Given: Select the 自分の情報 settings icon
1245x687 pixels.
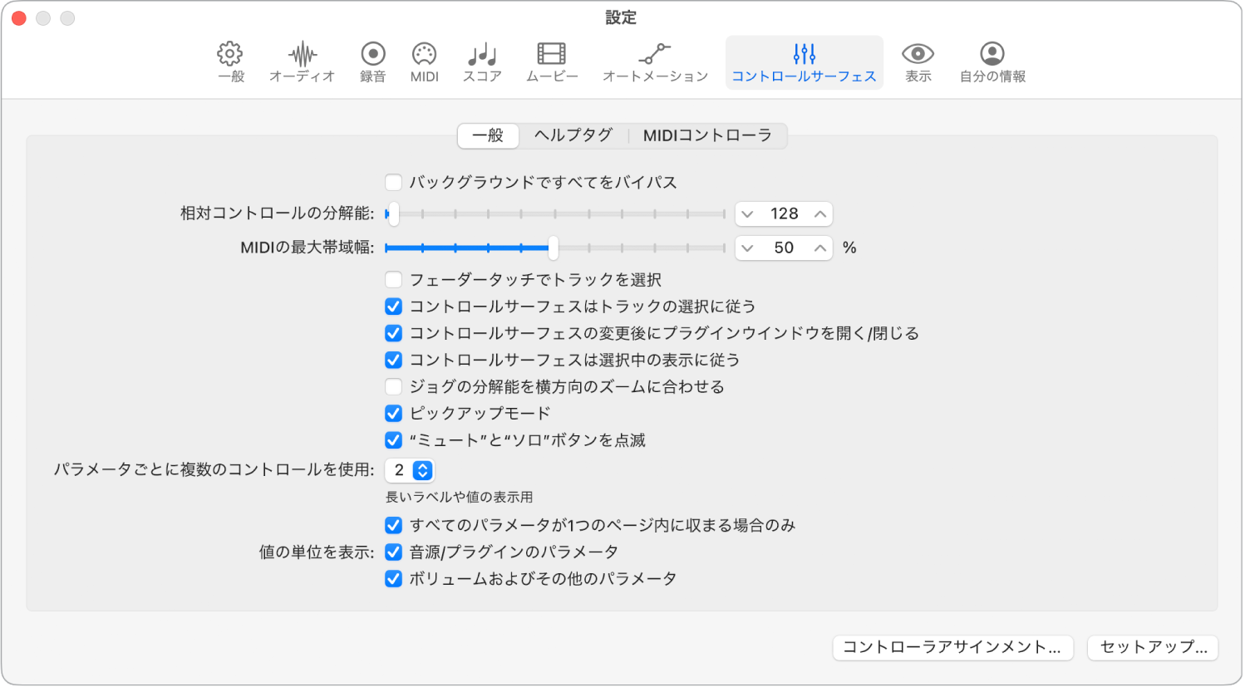Looking at the screenshot, I should pos(992,62).
